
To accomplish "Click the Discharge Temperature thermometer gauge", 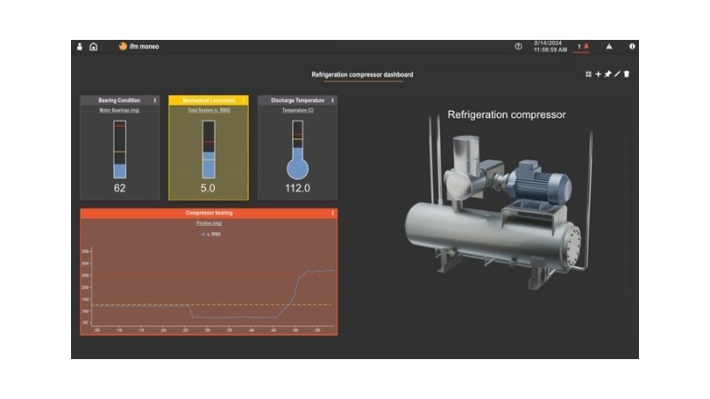I will 297,150.
